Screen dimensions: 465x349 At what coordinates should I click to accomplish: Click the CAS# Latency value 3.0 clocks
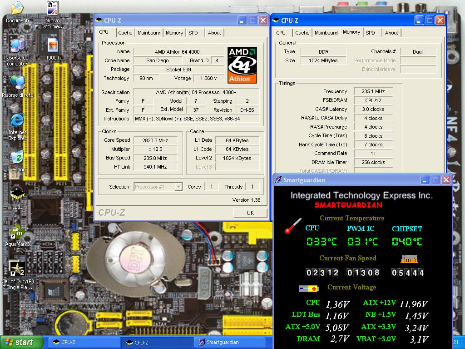[x=373, y=109]
